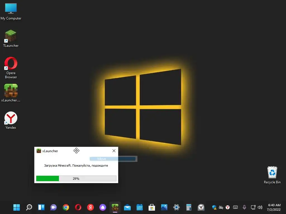Open gray Yandex Browser taskbar icon

[201, 207]
